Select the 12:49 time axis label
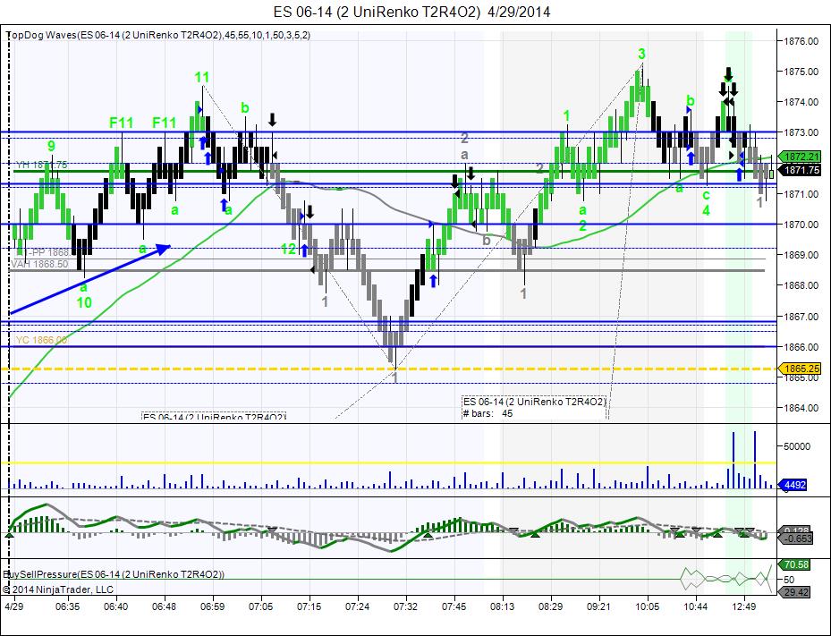831x636 pixels. [x=743, y=606]
